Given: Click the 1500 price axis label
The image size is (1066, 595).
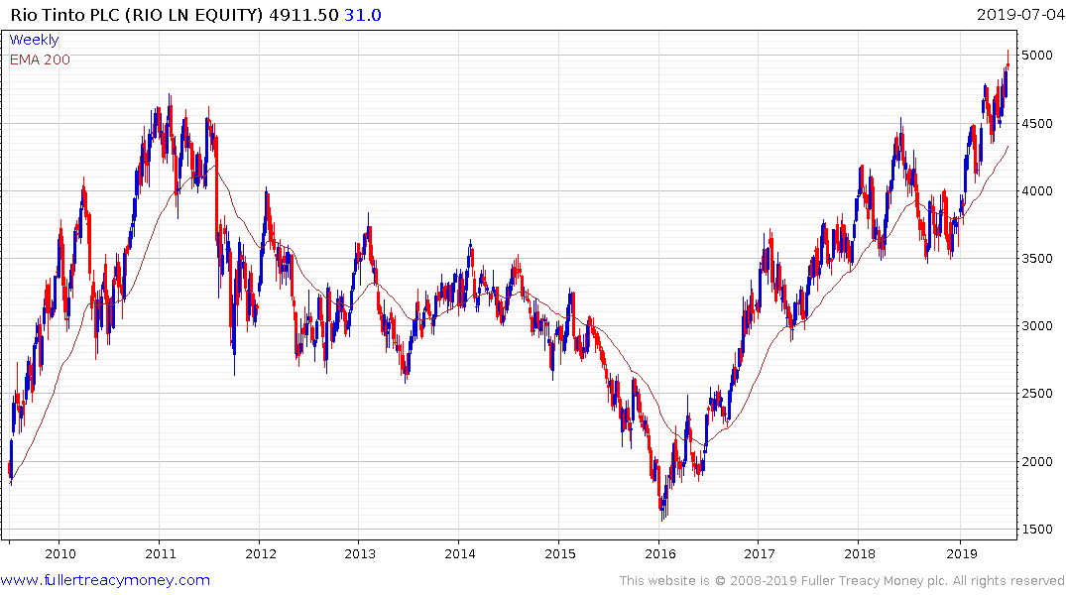Looking at the screenshot, I should [x=1037, y=529].
